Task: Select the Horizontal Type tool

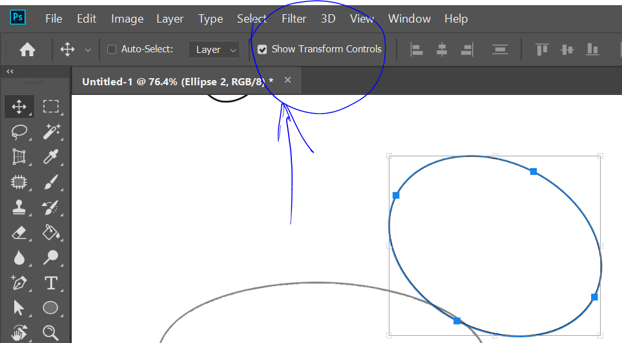Action: (x=51, y=283)
